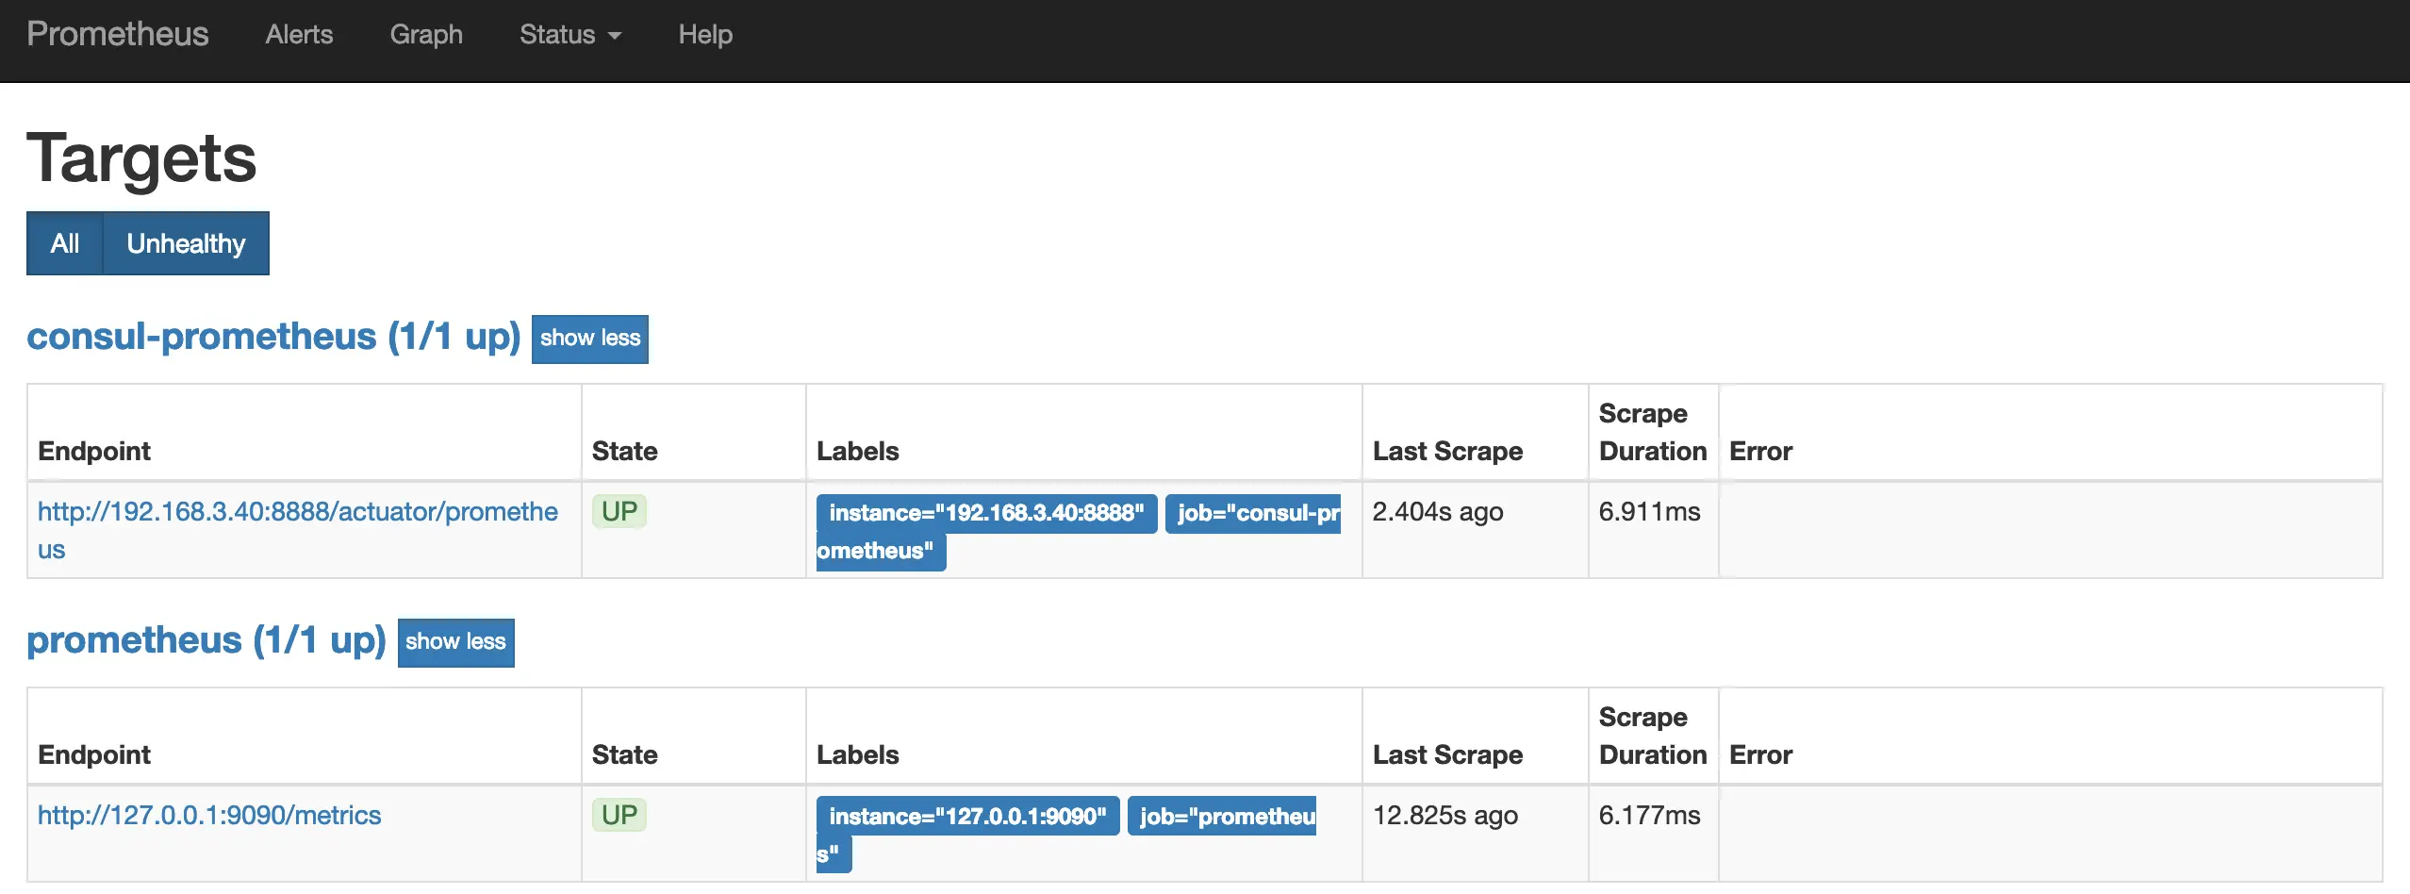Open the consul-prometheus job heading link
The image size is (2410, 894).
(x=273, y=337)
